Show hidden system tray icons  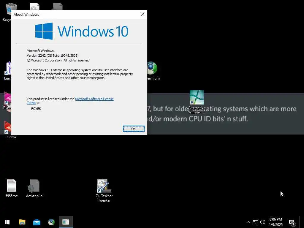pyautogui.click(x=248, y=222)
